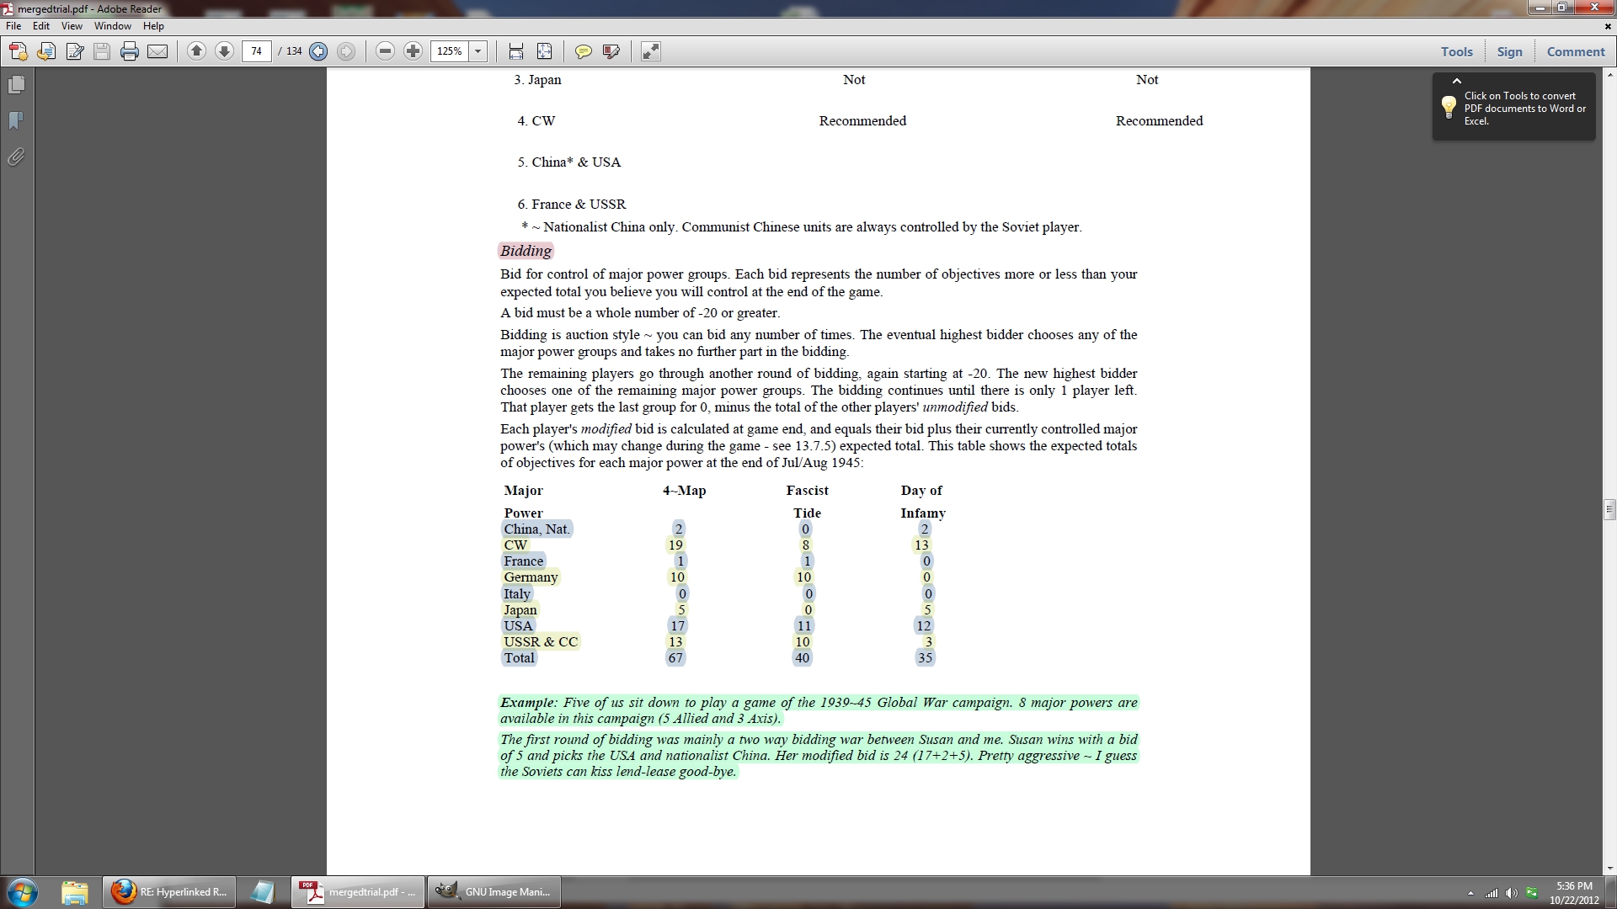The width and height of the screenshot is (1617, 909).
Task: Show the bookmarks panel in the sidebar
Action: tap(16, 121)
